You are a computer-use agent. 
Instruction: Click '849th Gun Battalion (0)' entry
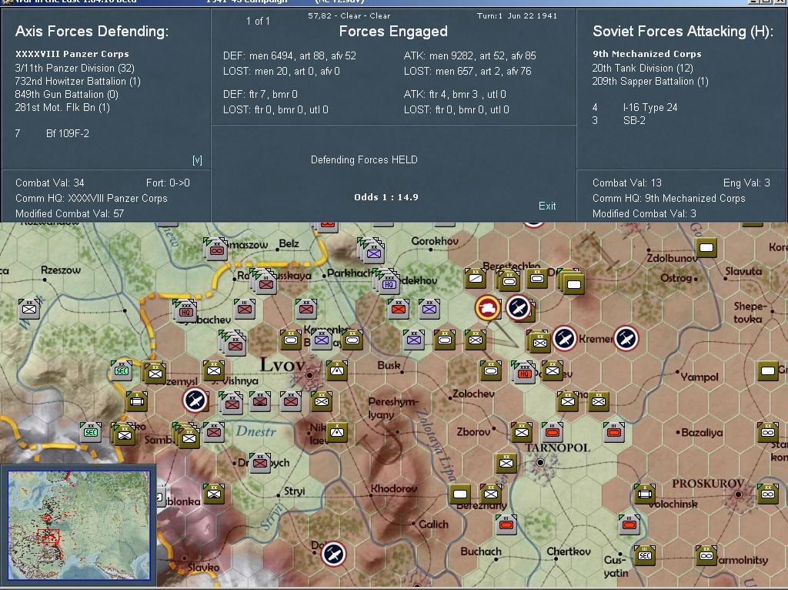[67, 94]
